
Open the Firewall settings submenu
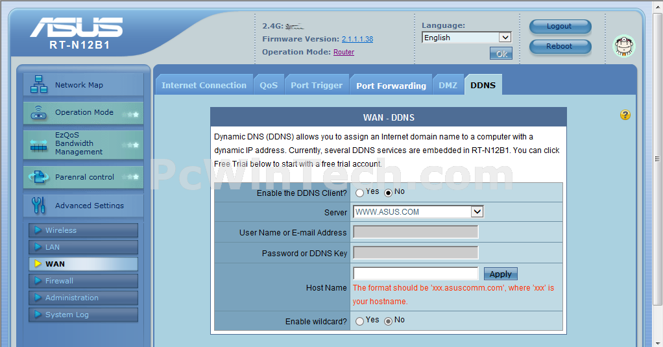(x=83, y=281)
